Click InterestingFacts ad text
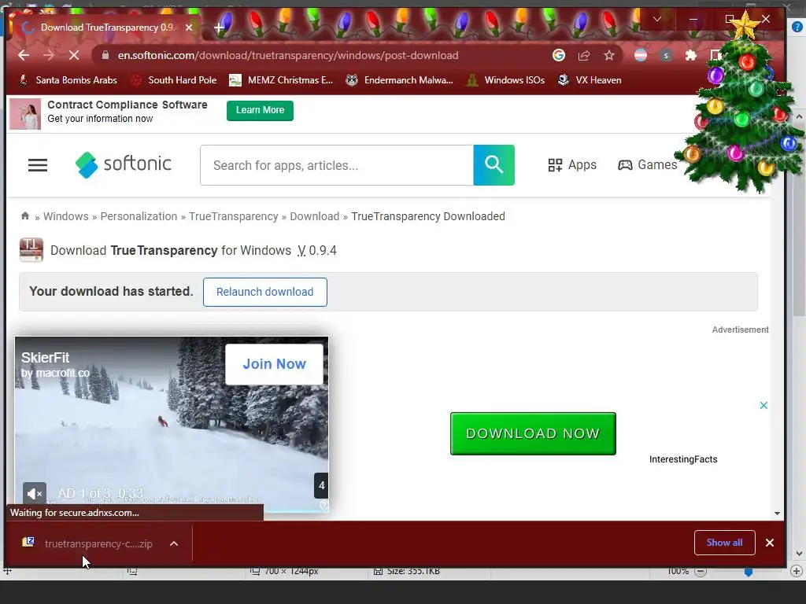 click(683, 459)
